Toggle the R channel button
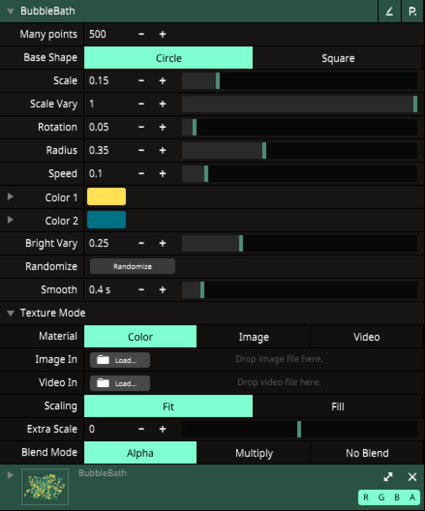425x511 pixels. pos(366,497)
